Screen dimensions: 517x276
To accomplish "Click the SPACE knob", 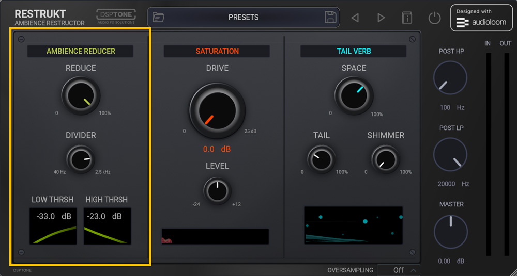I will coord(354,96).
